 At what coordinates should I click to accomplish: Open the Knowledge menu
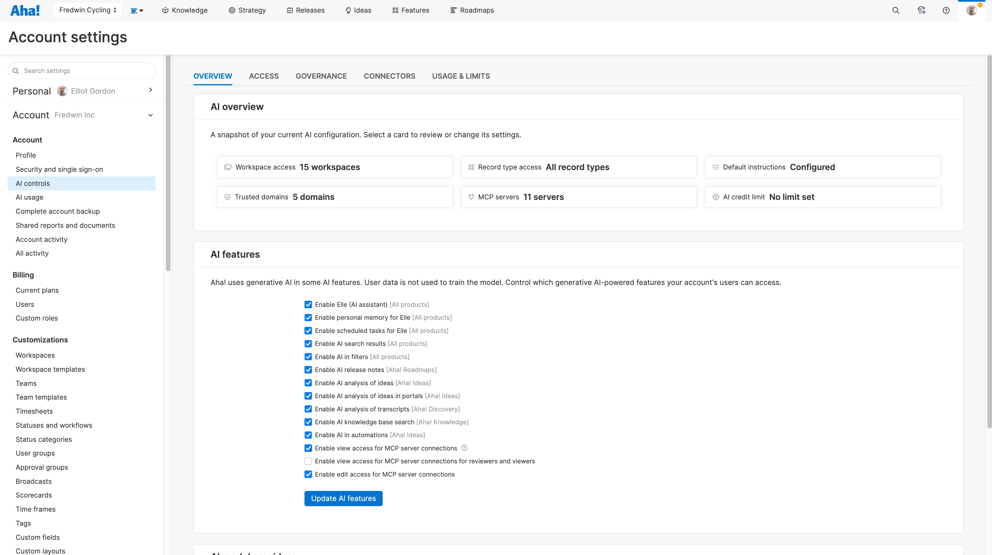(185, 10)
